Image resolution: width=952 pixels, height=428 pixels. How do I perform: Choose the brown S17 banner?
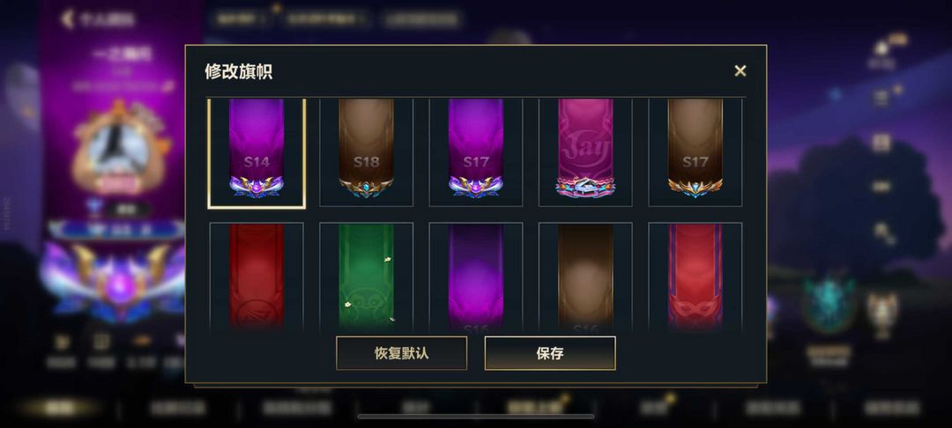tap(695, 152)
